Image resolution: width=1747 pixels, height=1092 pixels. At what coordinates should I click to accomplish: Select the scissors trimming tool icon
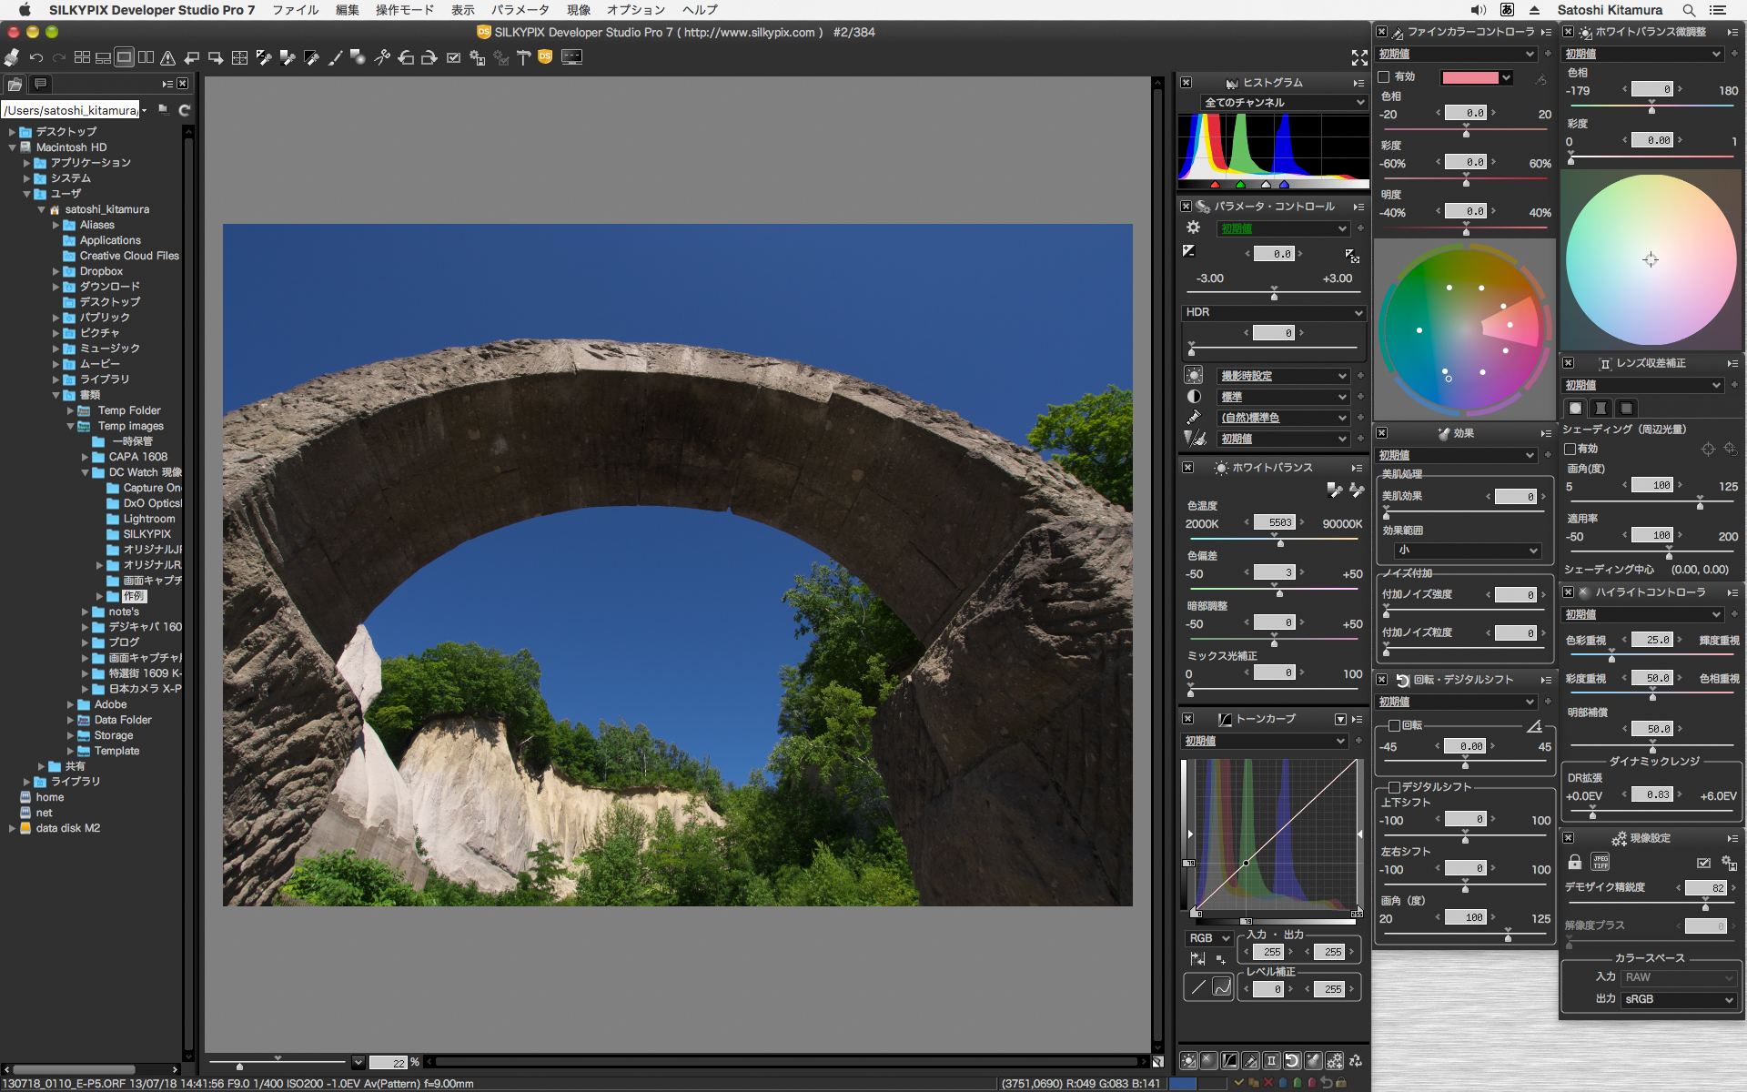382,57
